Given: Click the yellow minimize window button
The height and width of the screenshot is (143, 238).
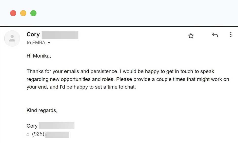Looking at the screenshot, I should 23,13.
